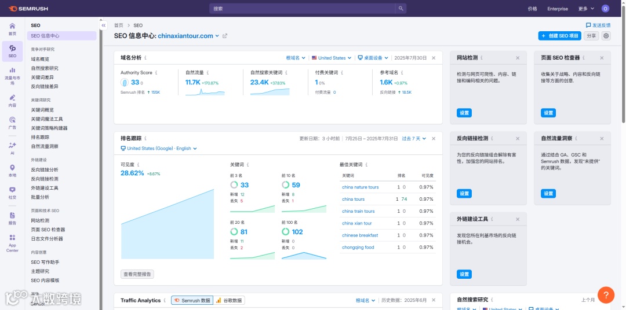626x310 pixels.
Task: Click 分享 share button
Action: 591,36
